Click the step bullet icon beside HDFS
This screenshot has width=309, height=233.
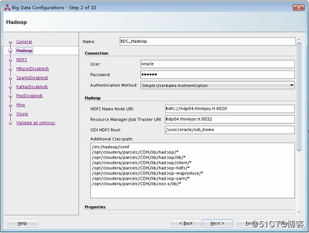click(x=11, y=60)
